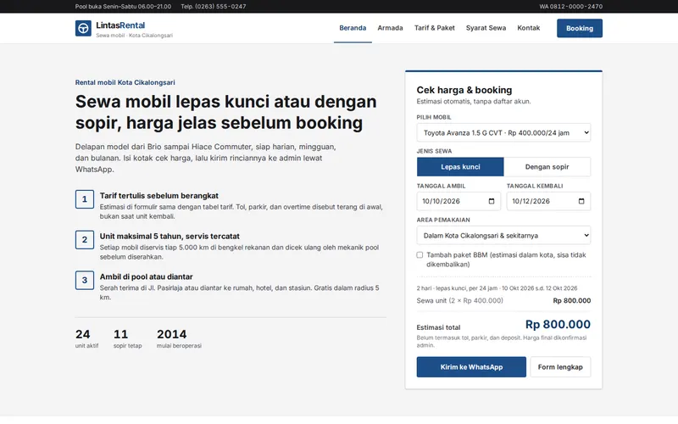Click the 'Sewa unit (2 × Rp 400.000)' line

[x=503, y=301]
